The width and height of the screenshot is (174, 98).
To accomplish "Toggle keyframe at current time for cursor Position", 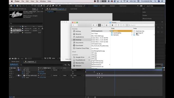I will [11, 72].
